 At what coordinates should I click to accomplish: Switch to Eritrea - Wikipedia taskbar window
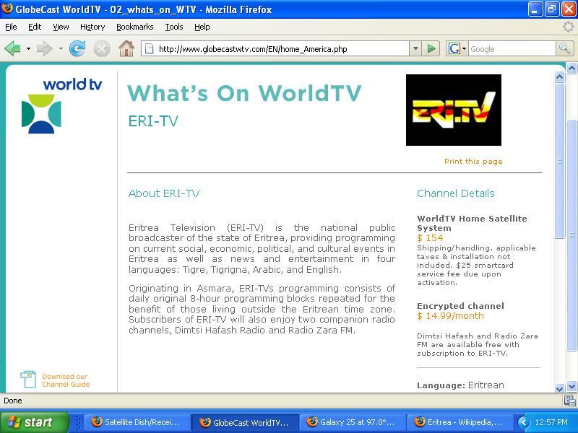(x=460, y=422)
